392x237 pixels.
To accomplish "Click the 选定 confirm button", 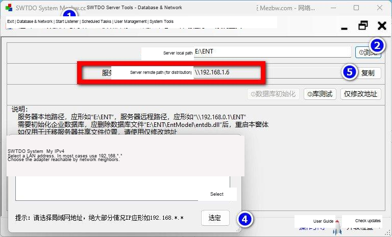I will [x=215, y=218].
